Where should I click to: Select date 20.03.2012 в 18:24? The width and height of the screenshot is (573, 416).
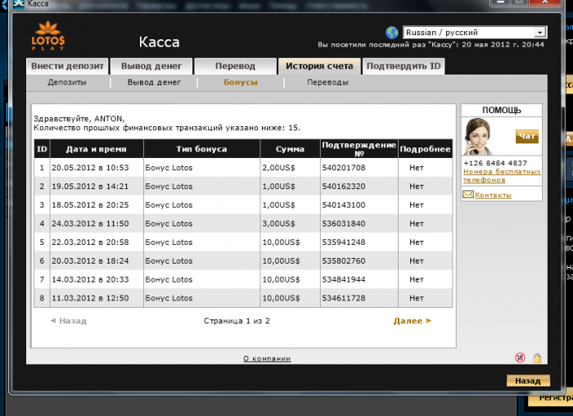coord(90,261)
